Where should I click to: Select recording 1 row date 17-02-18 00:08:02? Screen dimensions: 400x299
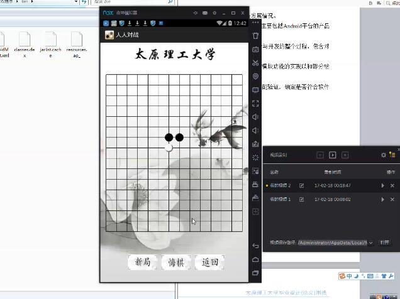(x=333, y=199)
